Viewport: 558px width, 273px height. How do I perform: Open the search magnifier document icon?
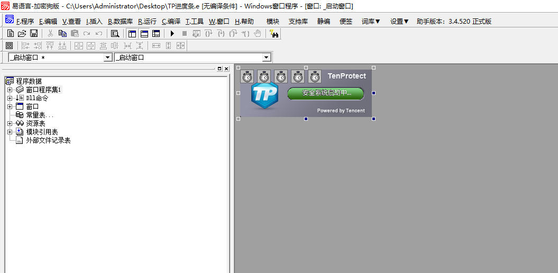click(115, 34)
